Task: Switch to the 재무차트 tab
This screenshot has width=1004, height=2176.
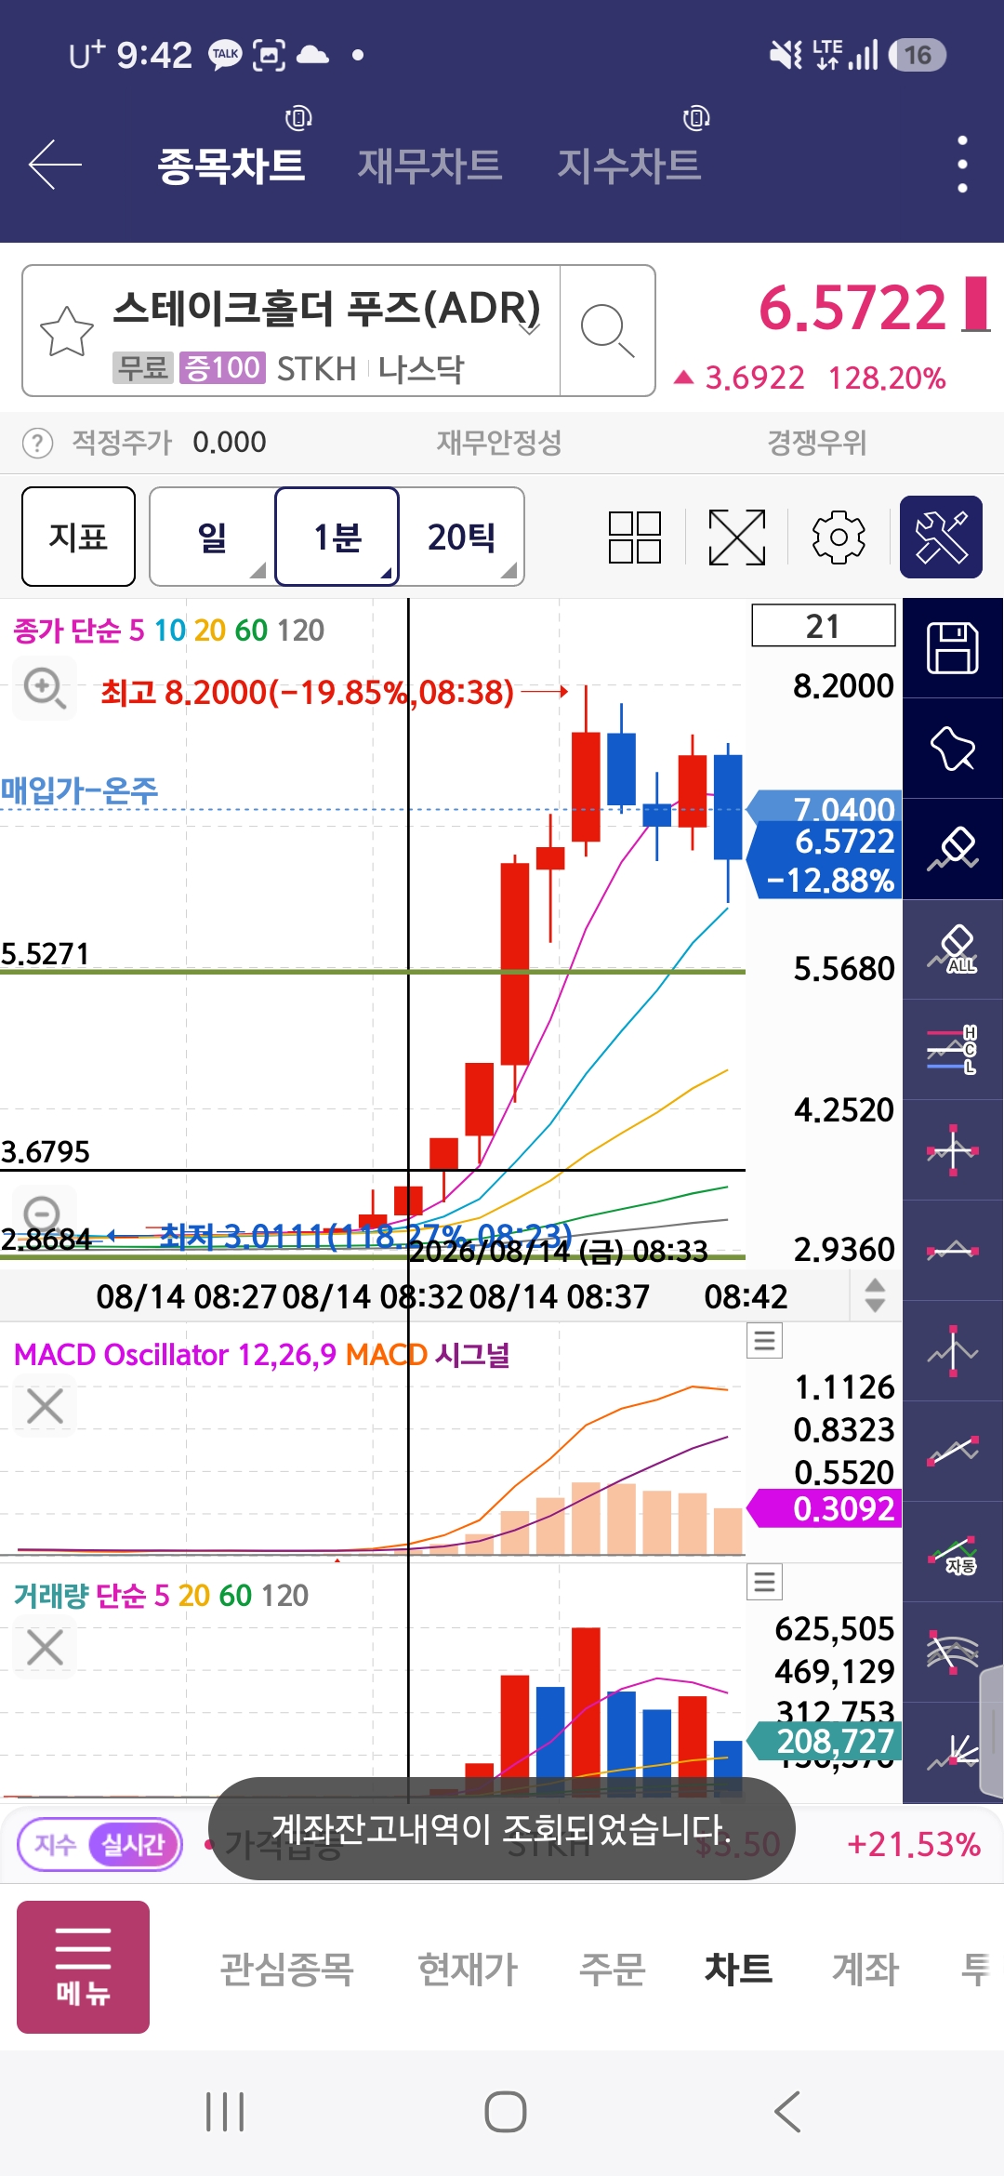Action: pyautogui.click(x=429, y=166)
